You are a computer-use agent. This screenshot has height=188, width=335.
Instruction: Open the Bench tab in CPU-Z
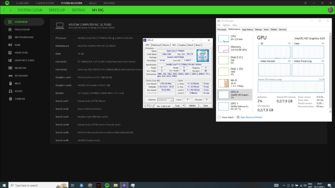191,45
